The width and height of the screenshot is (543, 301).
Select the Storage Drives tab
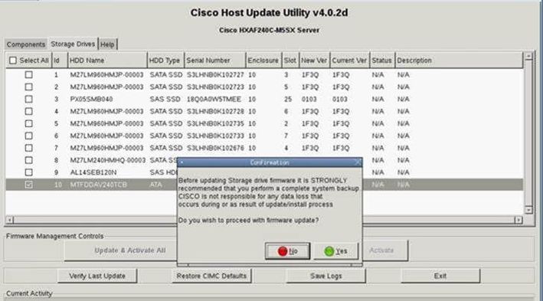tap(73, 44)
